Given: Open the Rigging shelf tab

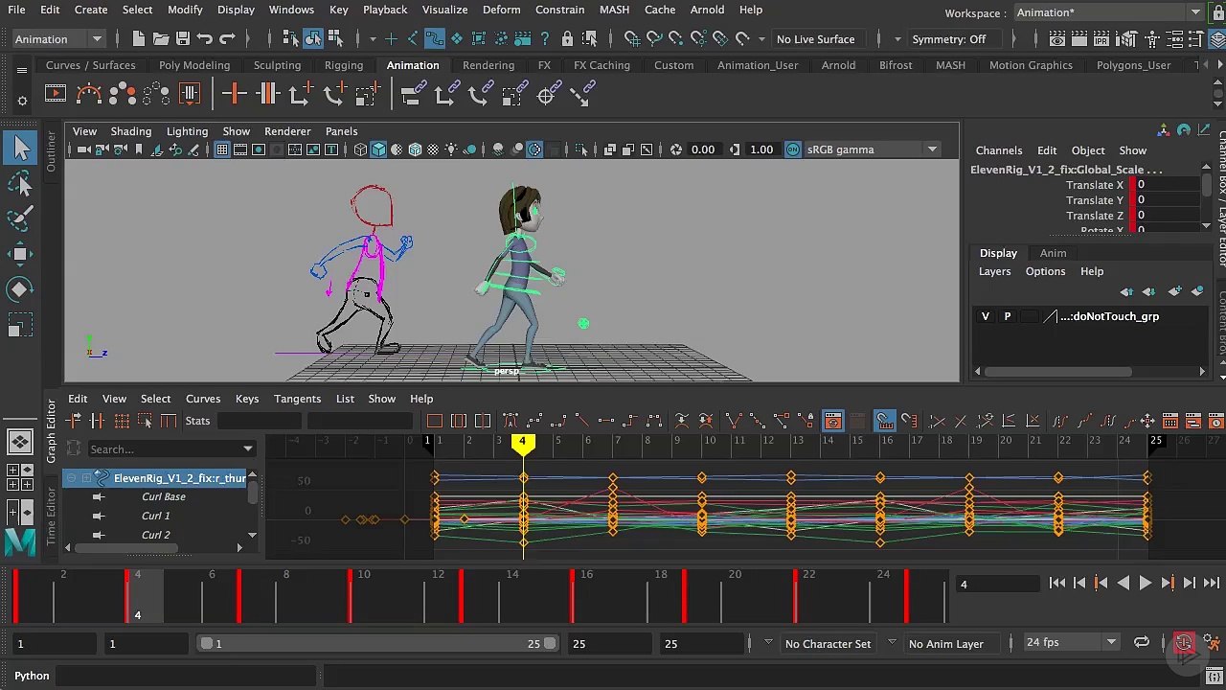Looking at the screenshot, I should 344,65.
